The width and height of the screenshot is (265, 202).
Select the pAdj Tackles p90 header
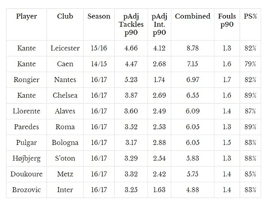click(131, 24)
